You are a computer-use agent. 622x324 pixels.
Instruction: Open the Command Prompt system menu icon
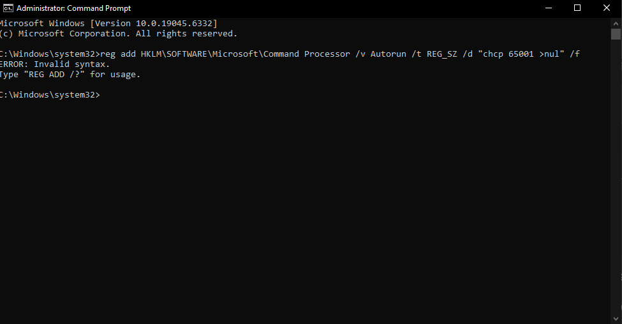[8, 8]
